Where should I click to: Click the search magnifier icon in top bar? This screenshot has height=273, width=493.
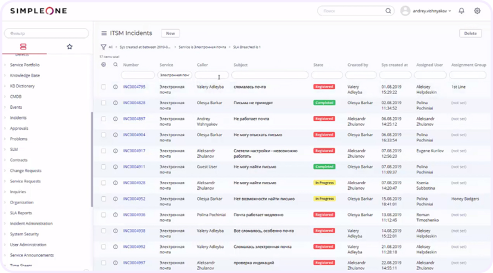coord(388,11)
